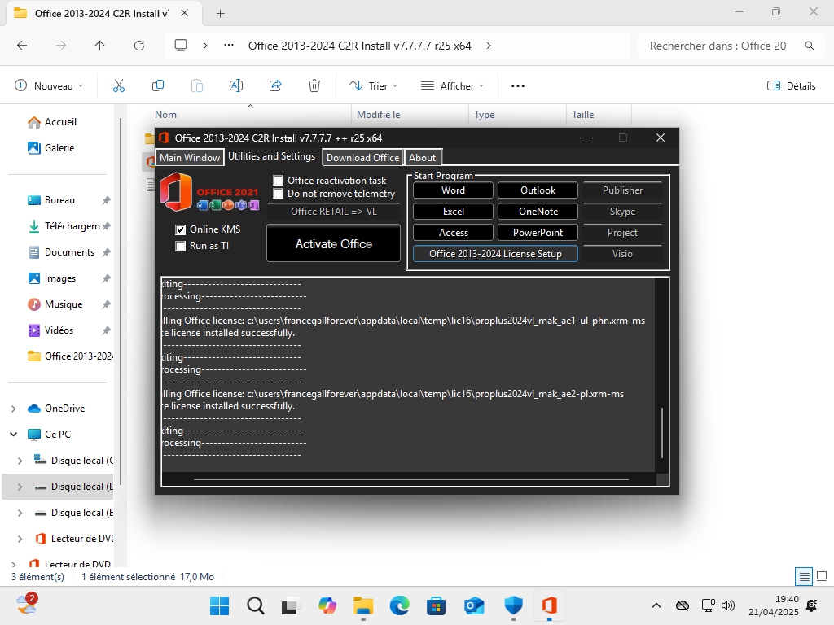Open the Trier sort dropdown
Screen dimensions: 834x625
point(373,85)
